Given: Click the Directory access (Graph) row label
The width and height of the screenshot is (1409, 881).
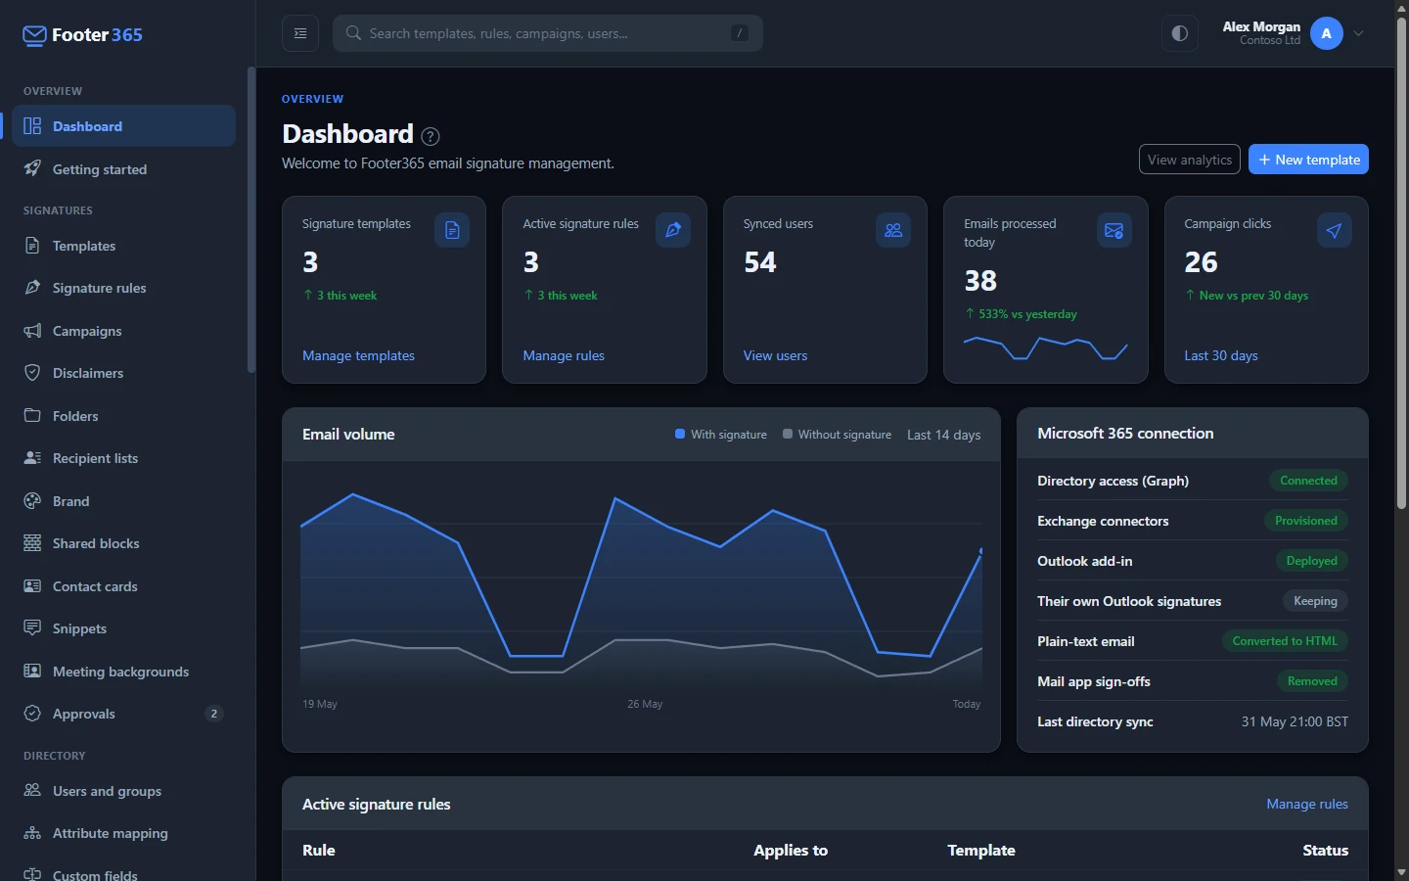Looking at the screenshot, I should coord(1113,481).
